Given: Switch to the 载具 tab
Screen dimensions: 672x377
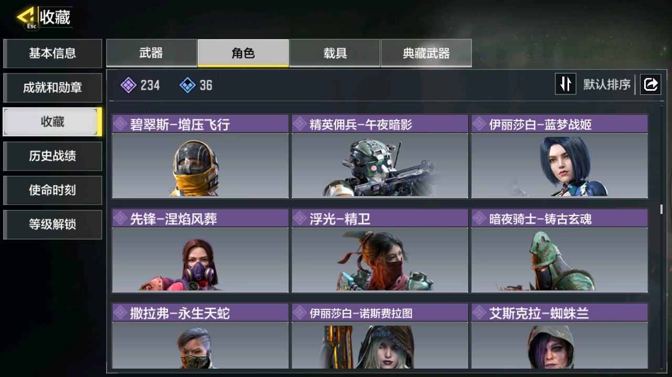Looking at the screenshot, I should 334,53.
